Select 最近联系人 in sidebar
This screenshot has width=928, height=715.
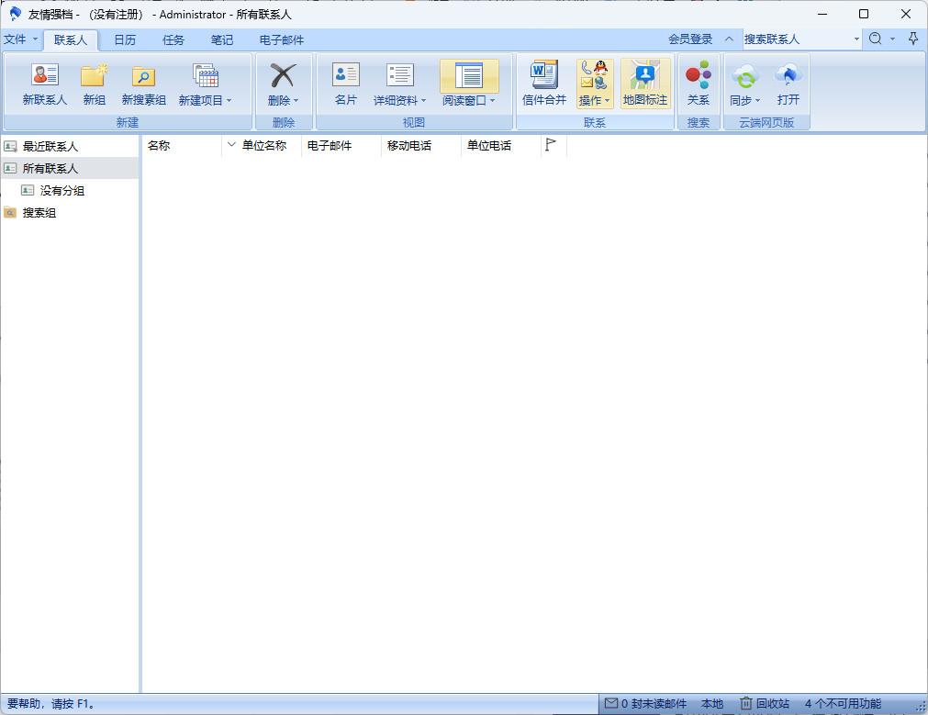[70, 146]
